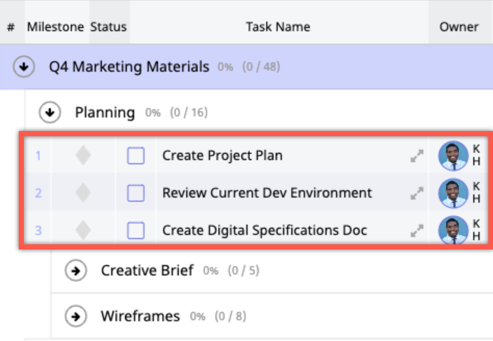This screenshot has height=341, width=493.
Task: Toggle milestone diamond for Review Current Dev Environment
Action: pyautogui.click(x=83, y=193)
